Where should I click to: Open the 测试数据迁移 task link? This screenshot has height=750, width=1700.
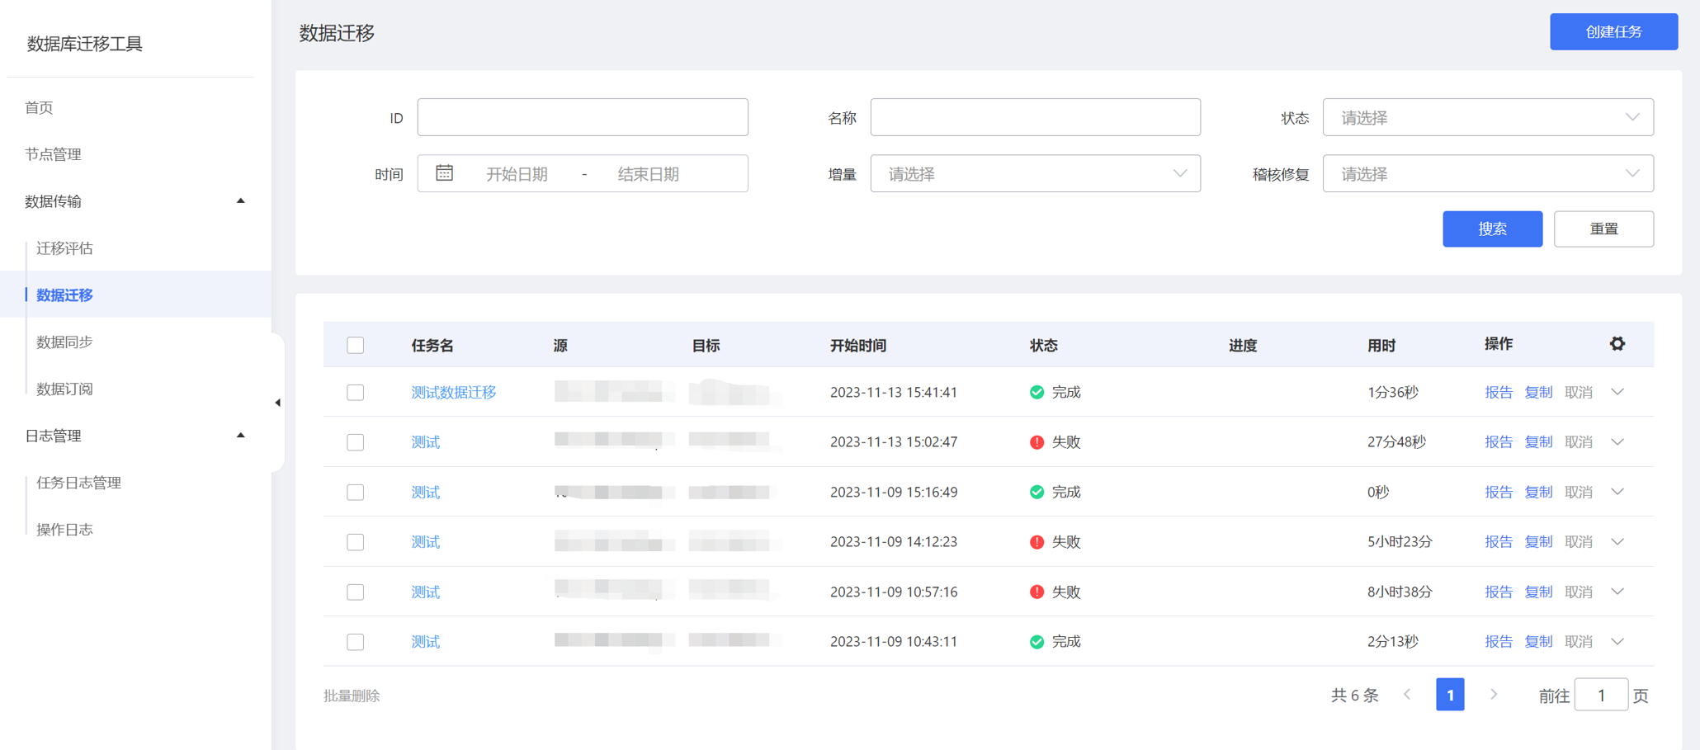pyautogui.click(x=454, y=392)
